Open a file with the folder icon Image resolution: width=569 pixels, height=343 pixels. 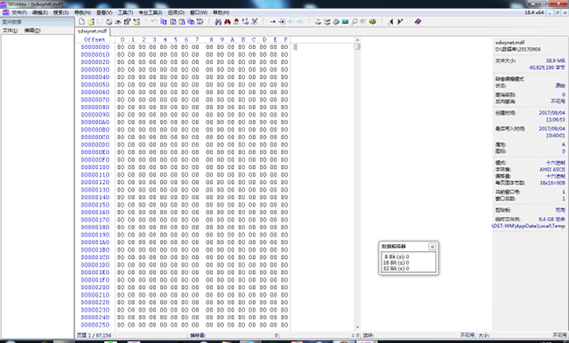(x=91, y=22)
